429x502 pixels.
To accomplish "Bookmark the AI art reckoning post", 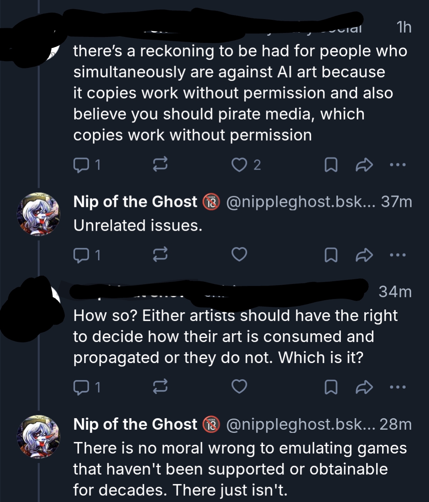I will pyautogui.click(x=331, y=165).
